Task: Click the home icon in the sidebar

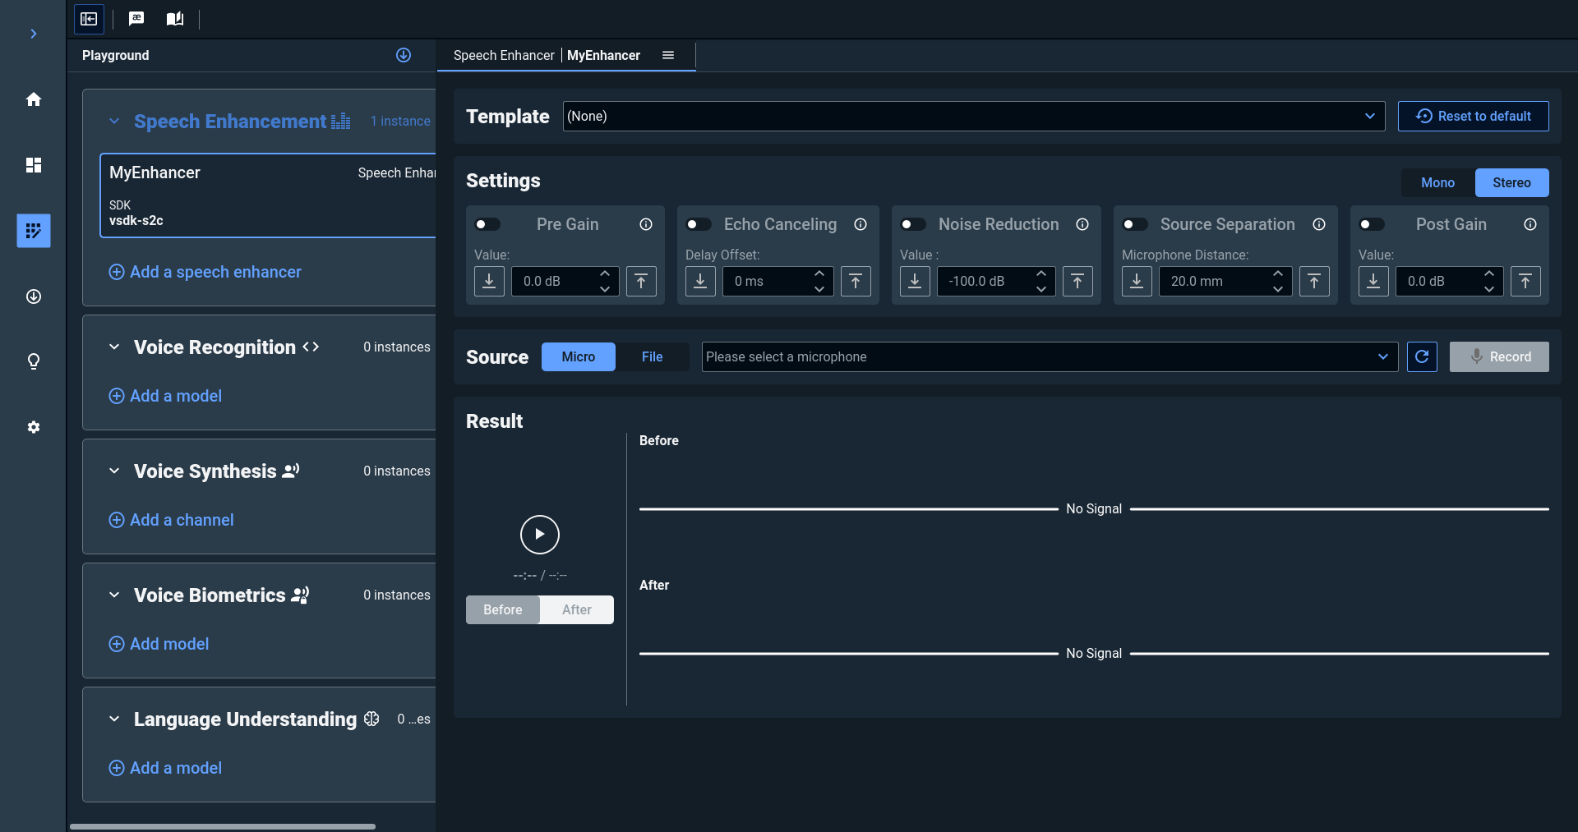Action: tap(34, 99)
